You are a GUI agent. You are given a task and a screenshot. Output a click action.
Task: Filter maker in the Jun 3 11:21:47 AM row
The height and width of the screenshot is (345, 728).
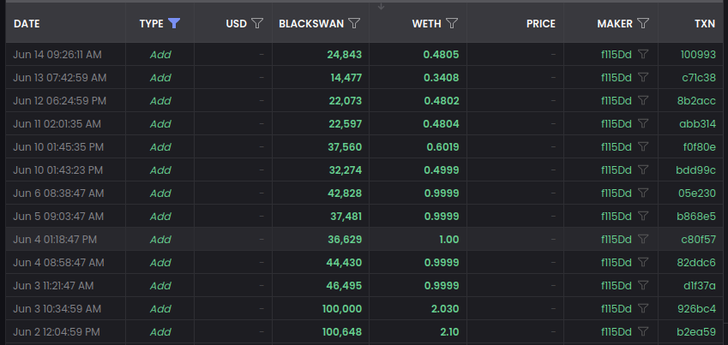tap(642, 286)
